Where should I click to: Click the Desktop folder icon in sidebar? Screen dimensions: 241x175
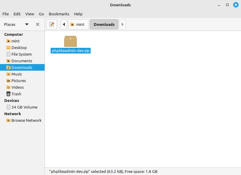8,48
